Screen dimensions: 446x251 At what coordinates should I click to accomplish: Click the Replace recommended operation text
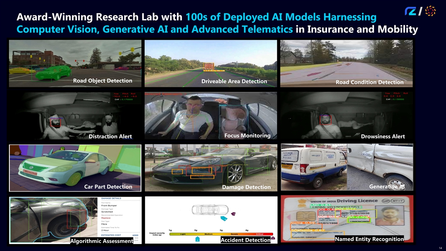point(106,218)
